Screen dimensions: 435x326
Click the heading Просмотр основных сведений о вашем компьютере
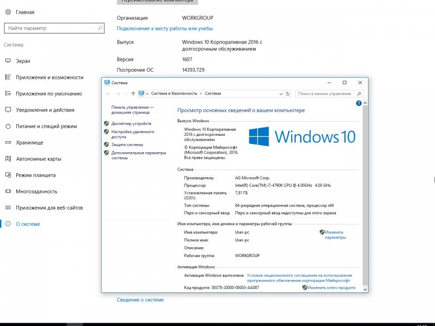point(241,110)
